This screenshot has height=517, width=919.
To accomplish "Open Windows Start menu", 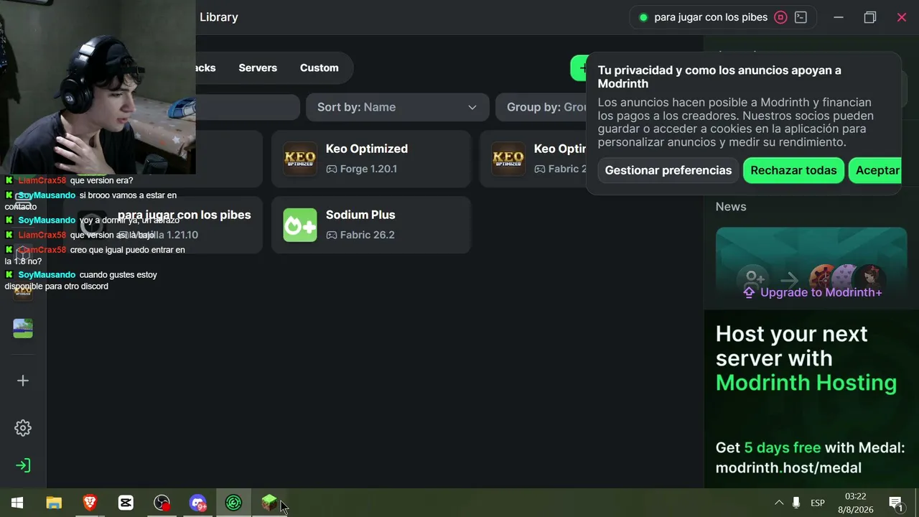I will 17,503.
